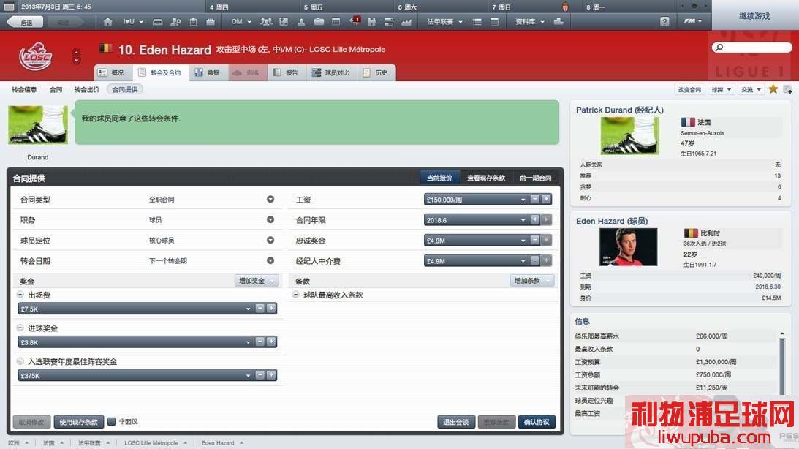This screenshot has height=449, width=799.
Task: Decrease wage with the minus button
Action: click(534, 200)
